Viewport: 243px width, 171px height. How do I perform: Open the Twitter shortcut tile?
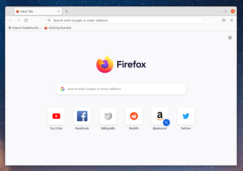tap(186, 116)
